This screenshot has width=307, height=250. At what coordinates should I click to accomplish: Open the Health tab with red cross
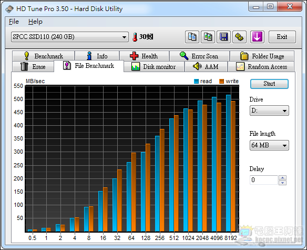click(144, 56)
